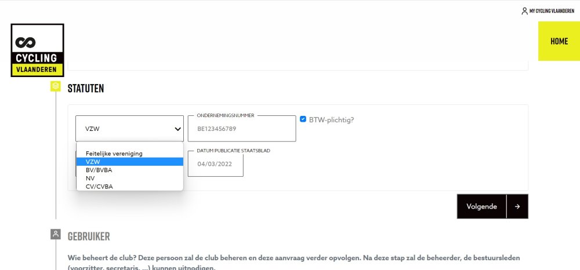Choose the highlighted VZW option
580x270 pixels.
(x=93, y=162)
